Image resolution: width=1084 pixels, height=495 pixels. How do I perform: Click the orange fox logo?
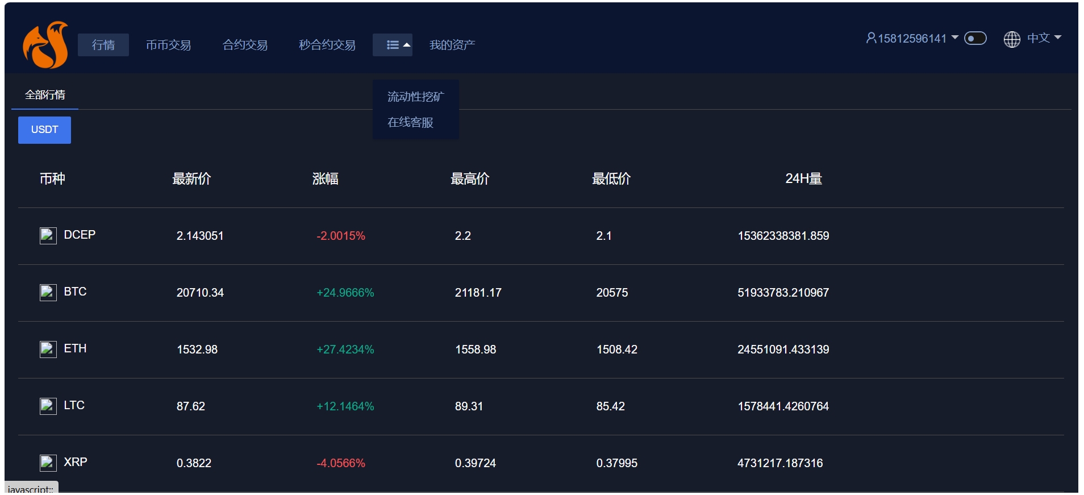coord(45,45)
